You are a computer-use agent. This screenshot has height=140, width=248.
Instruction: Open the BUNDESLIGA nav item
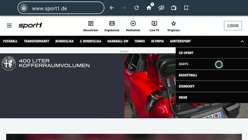tap(64, 41)
